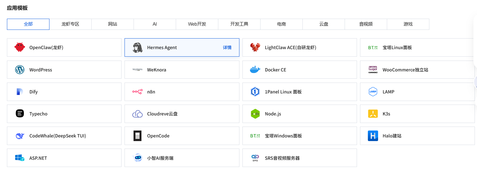
Task: Click the SRS音视频服务器 label
Action: point(282,158)
